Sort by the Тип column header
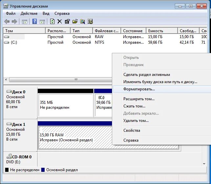 click(82, 31)
